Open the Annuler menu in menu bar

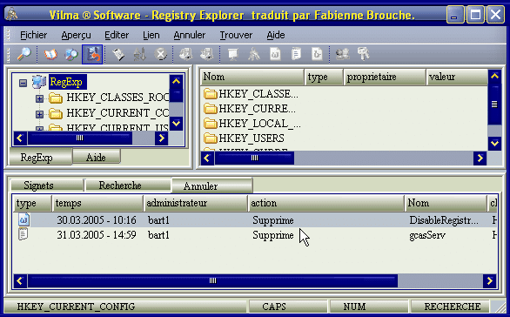[x=190, y=35]
